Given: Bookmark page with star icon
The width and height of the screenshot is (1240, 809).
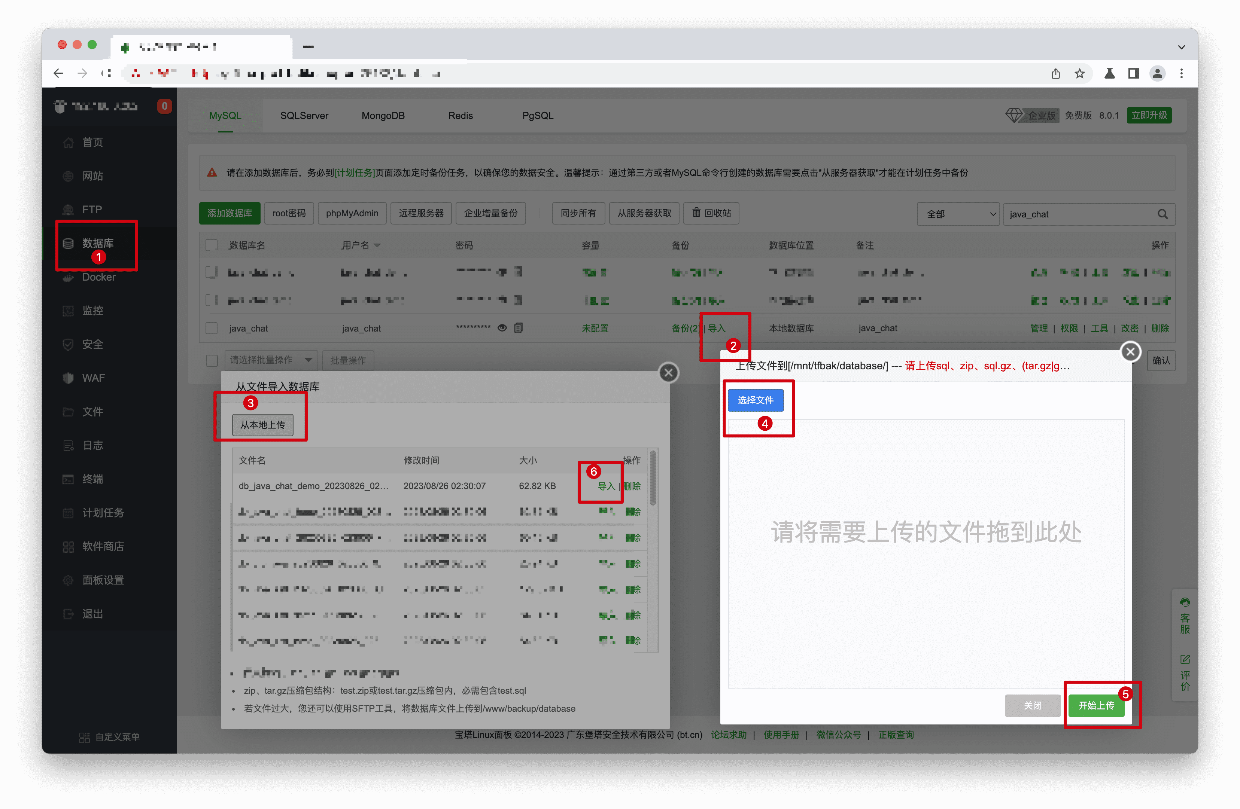Looking at the screenshot, I should pyautogui.click(x=1079, y=73).
